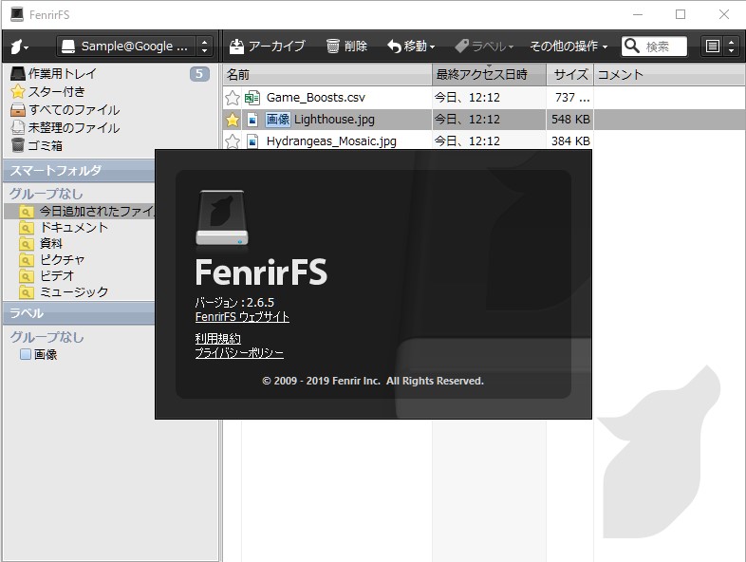746x562 pixels.
Task: Open すべてのファイル in sidebar
Action: point(65,110)
